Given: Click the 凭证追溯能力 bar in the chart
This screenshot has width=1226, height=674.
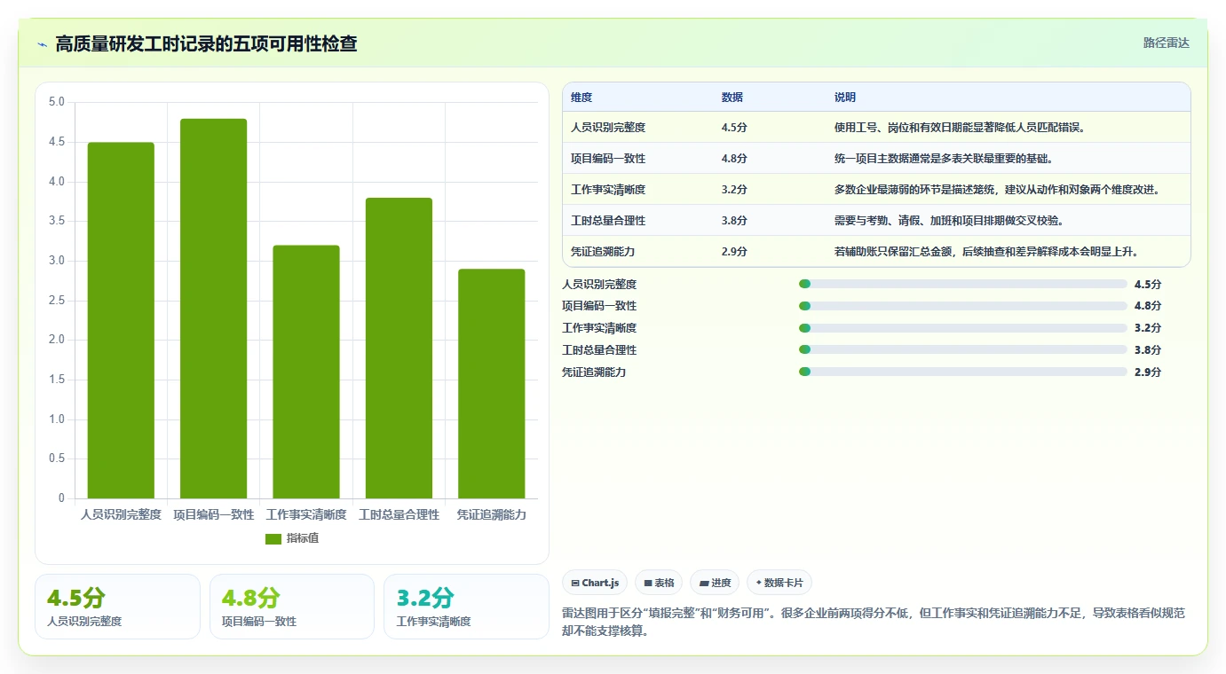Looking at the screenshot, I should (491, 383).
